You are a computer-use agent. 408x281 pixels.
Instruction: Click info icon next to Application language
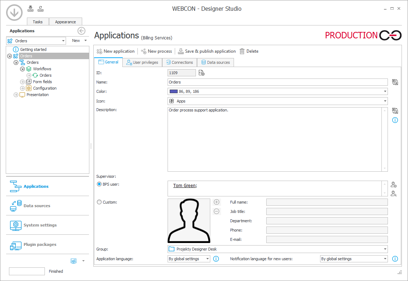[216, 259]
